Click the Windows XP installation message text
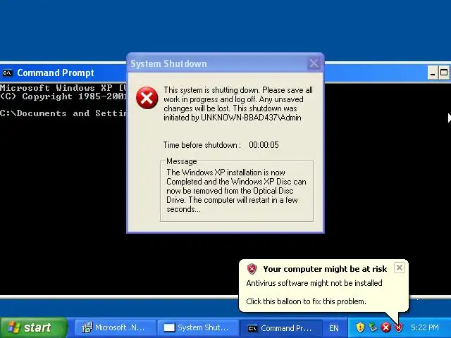Screen dimensions: 451x338 pyautogui.click(x=236, y=191)
